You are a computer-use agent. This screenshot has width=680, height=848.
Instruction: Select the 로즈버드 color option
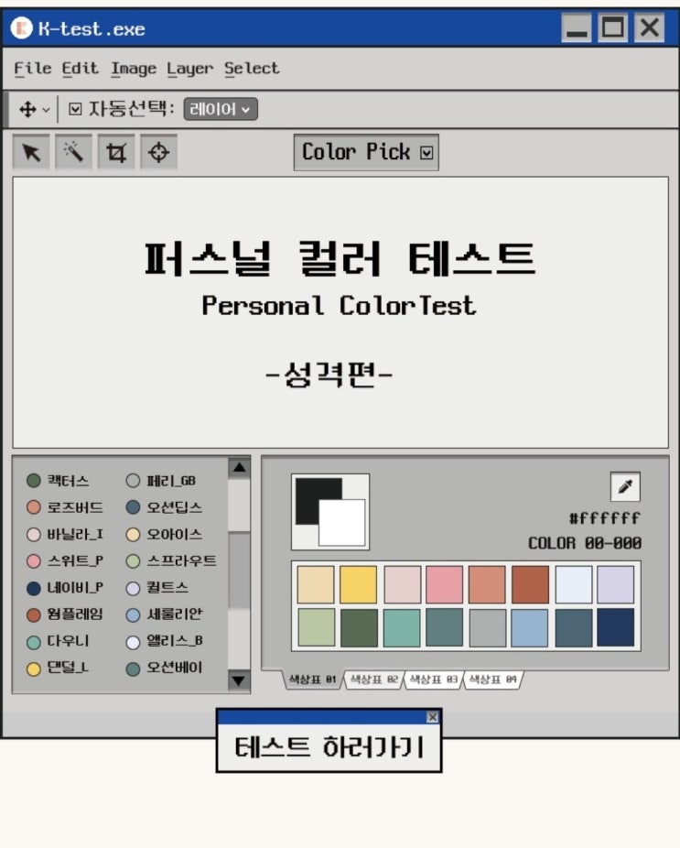point(64,507)
